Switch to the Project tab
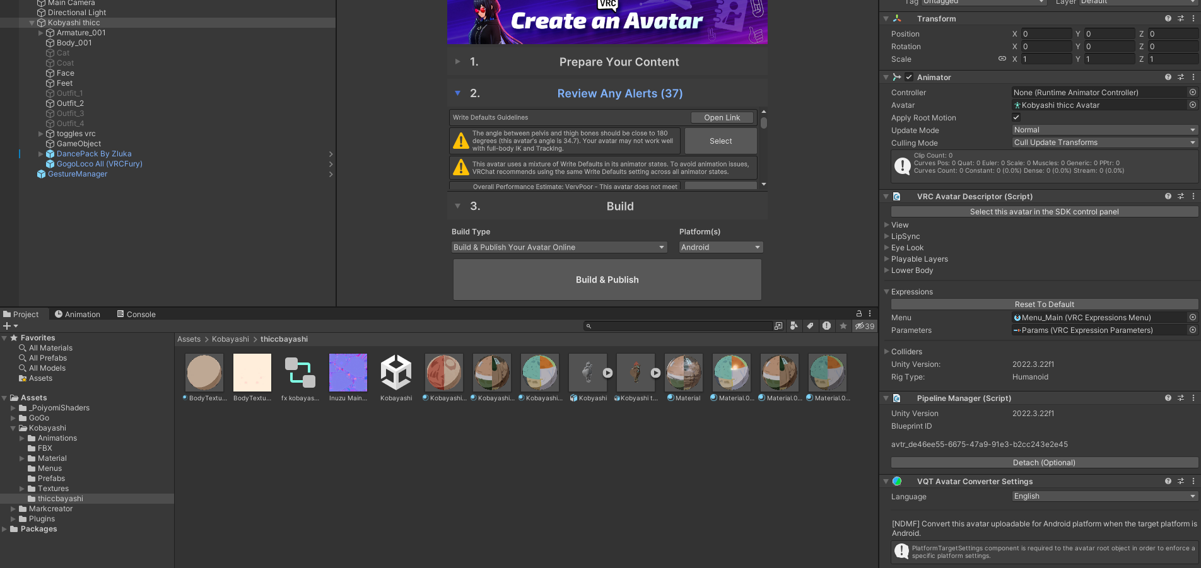Screen dimensions: 1201x568 (x=21, y=314)
